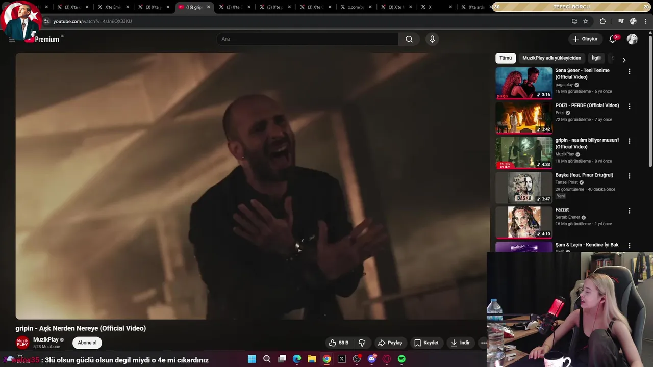Open the browser extensions puzzle icon
The height and width of the screenshot is (367, 653).
click(602, 21)
